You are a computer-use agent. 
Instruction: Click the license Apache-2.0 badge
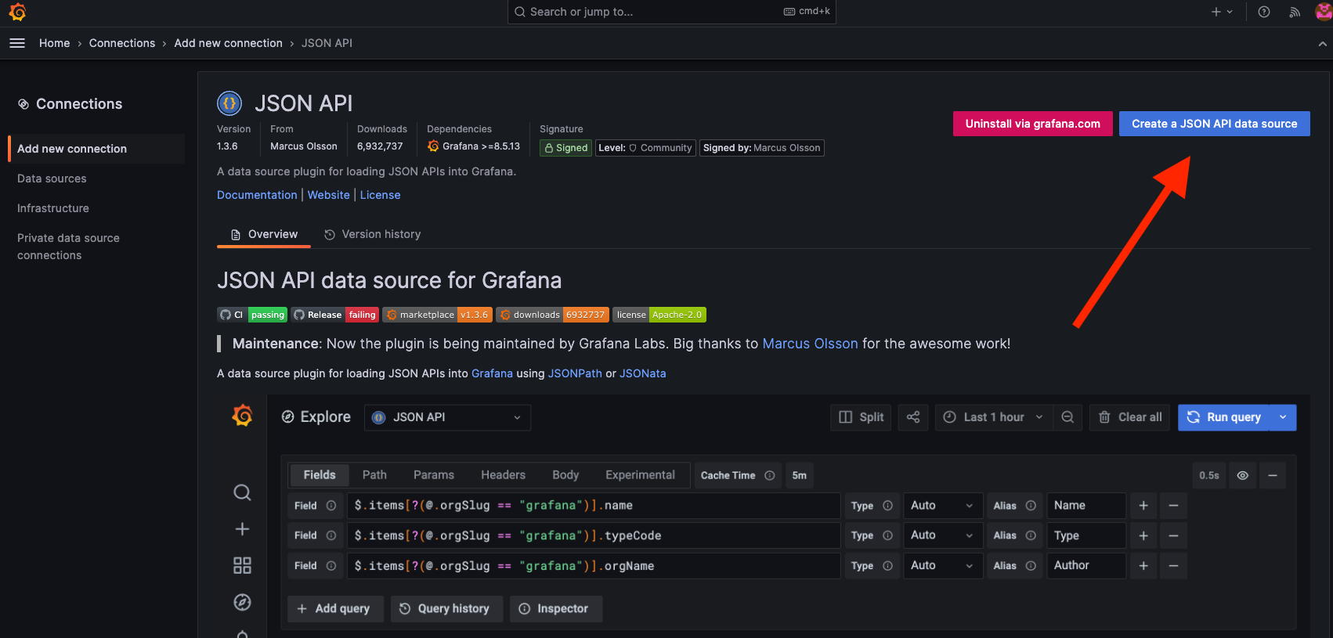(659, 315)
